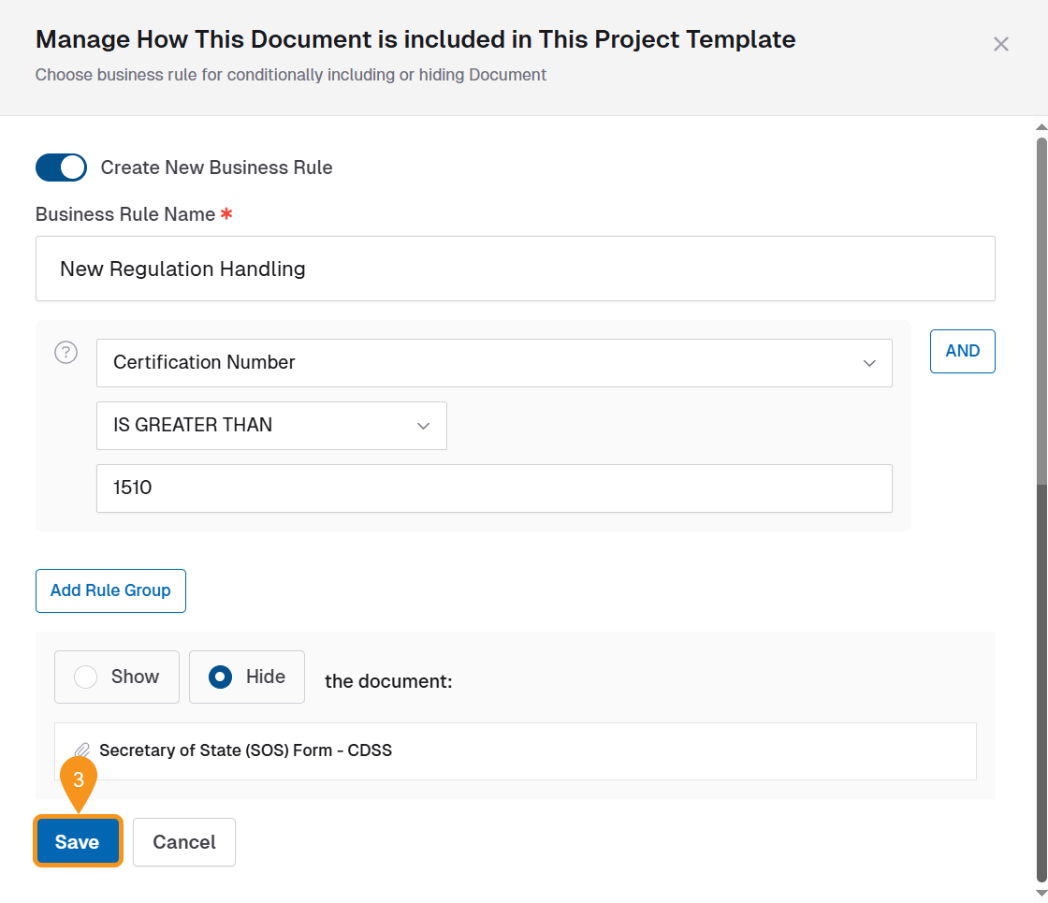
Task: Click the question mark help icon
Action: [x=65, y=353]
